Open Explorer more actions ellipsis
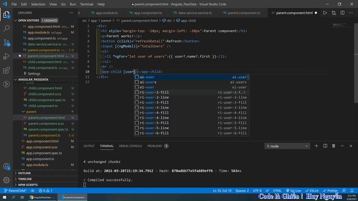 [71, 13]
